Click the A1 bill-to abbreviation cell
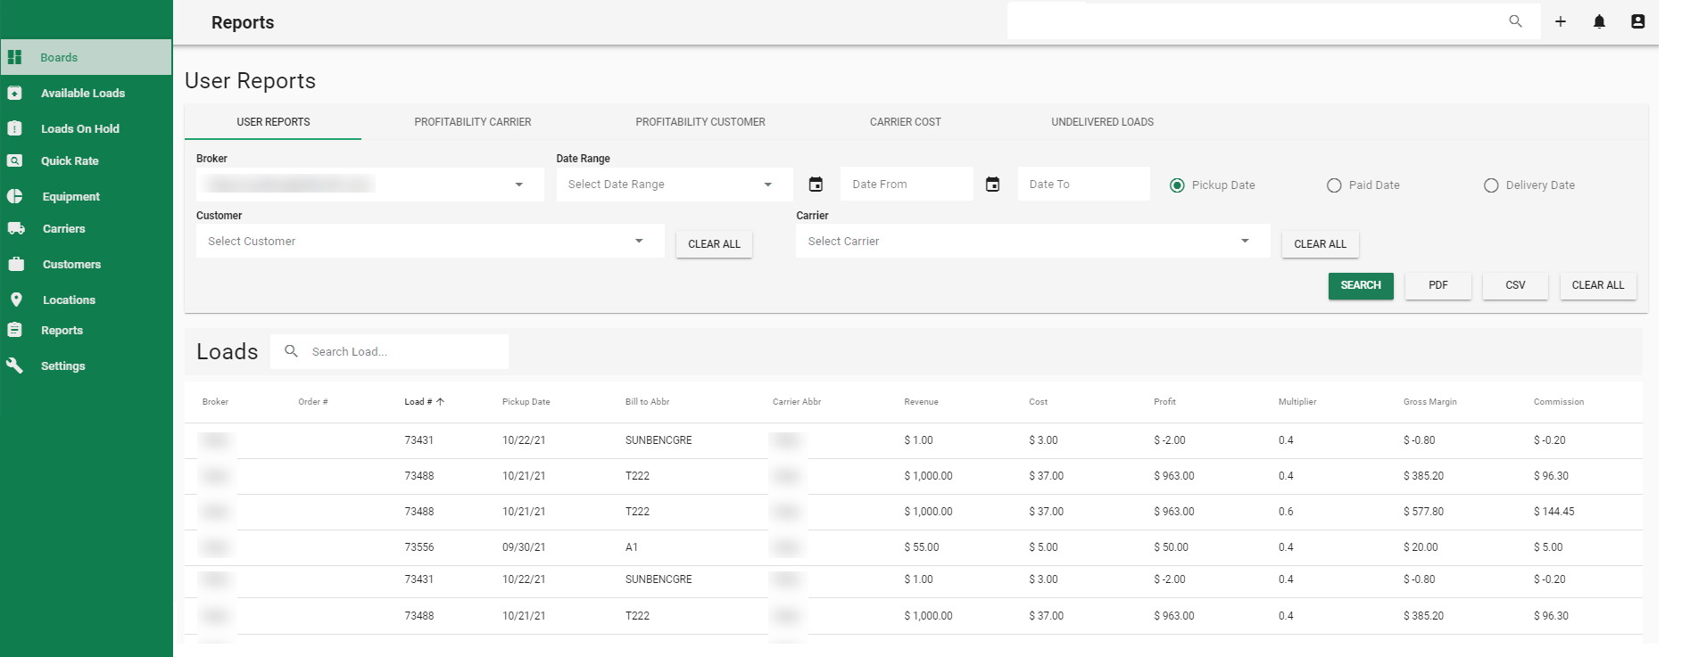Viewport: 1690px width, 657px height. (632, 547)
